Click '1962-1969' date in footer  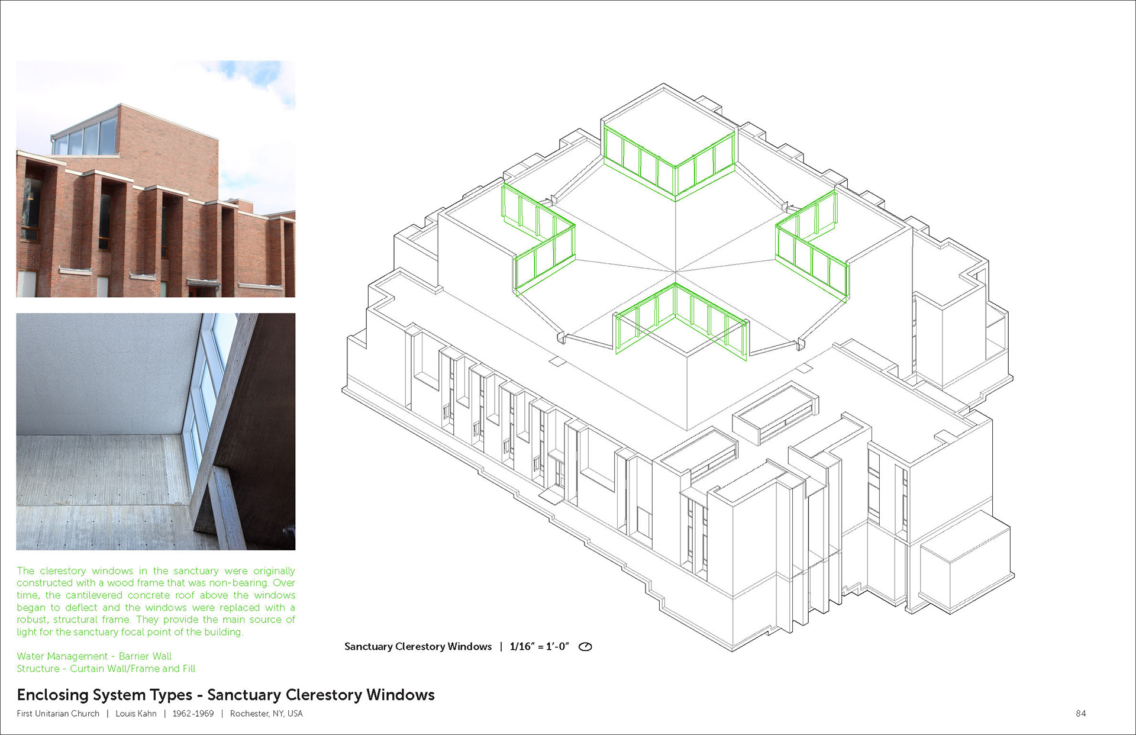(x=193, y=714)
